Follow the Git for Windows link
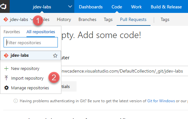Screen dimensions: 188x119 pos(161,101)
